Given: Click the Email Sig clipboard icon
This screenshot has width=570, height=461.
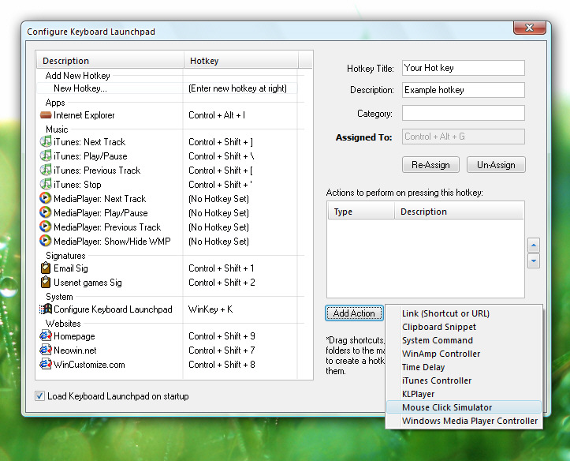Looking at the screenshot, I should point(46,268).
